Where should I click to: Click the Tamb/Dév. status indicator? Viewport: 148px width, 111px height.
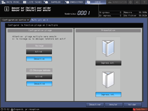(x=140, y=109)
